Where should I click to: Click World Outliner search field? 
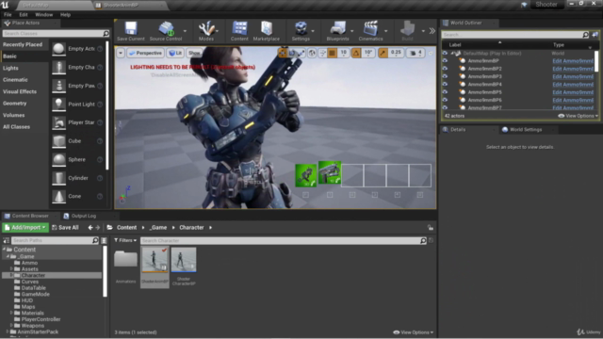tap(515, 35)
